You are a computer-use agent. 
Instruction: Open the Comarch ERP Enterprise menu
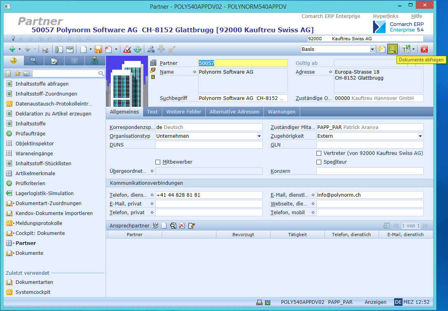(331, 16)
